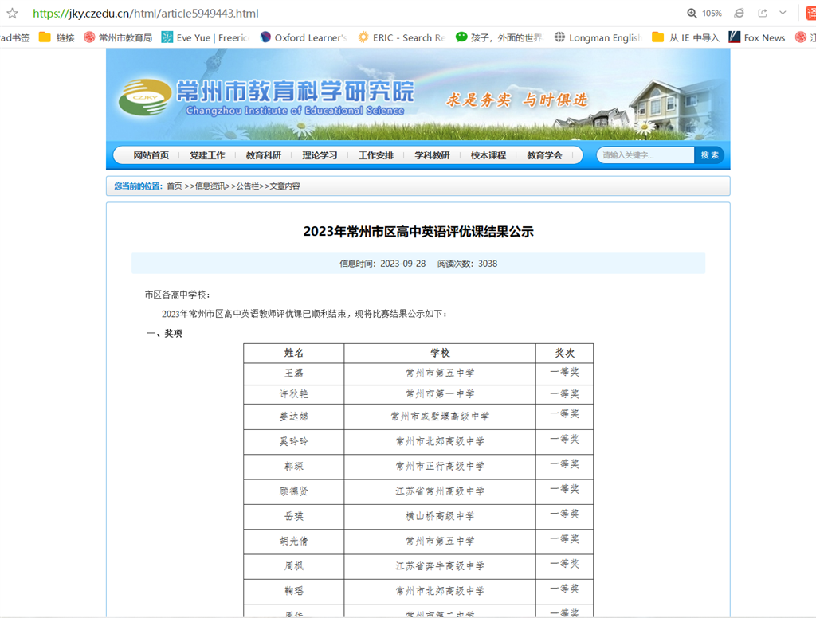Image resolution: width=816 pixels, height=618 pixels.
Task: Click the article title 2023年常州市区高中英语评优课结果公示
Action: tap(418, 232)
